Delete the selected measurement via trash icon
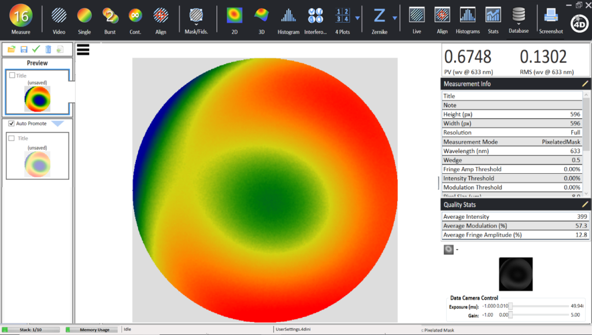592x335 pixels. 49,49
